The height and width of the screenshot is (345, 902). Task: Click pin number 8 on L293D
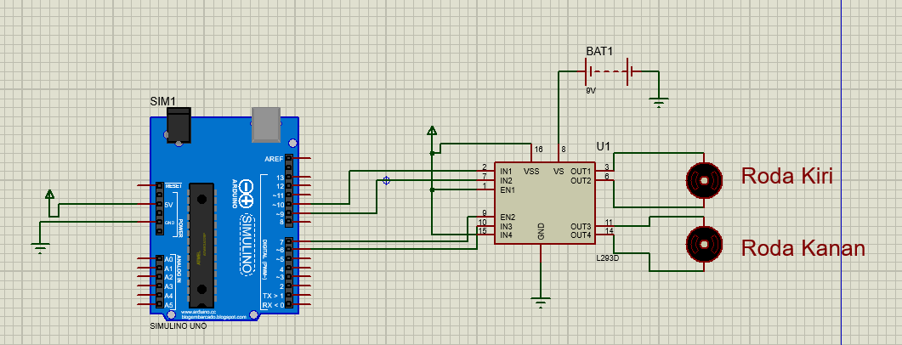coord(564,149)
